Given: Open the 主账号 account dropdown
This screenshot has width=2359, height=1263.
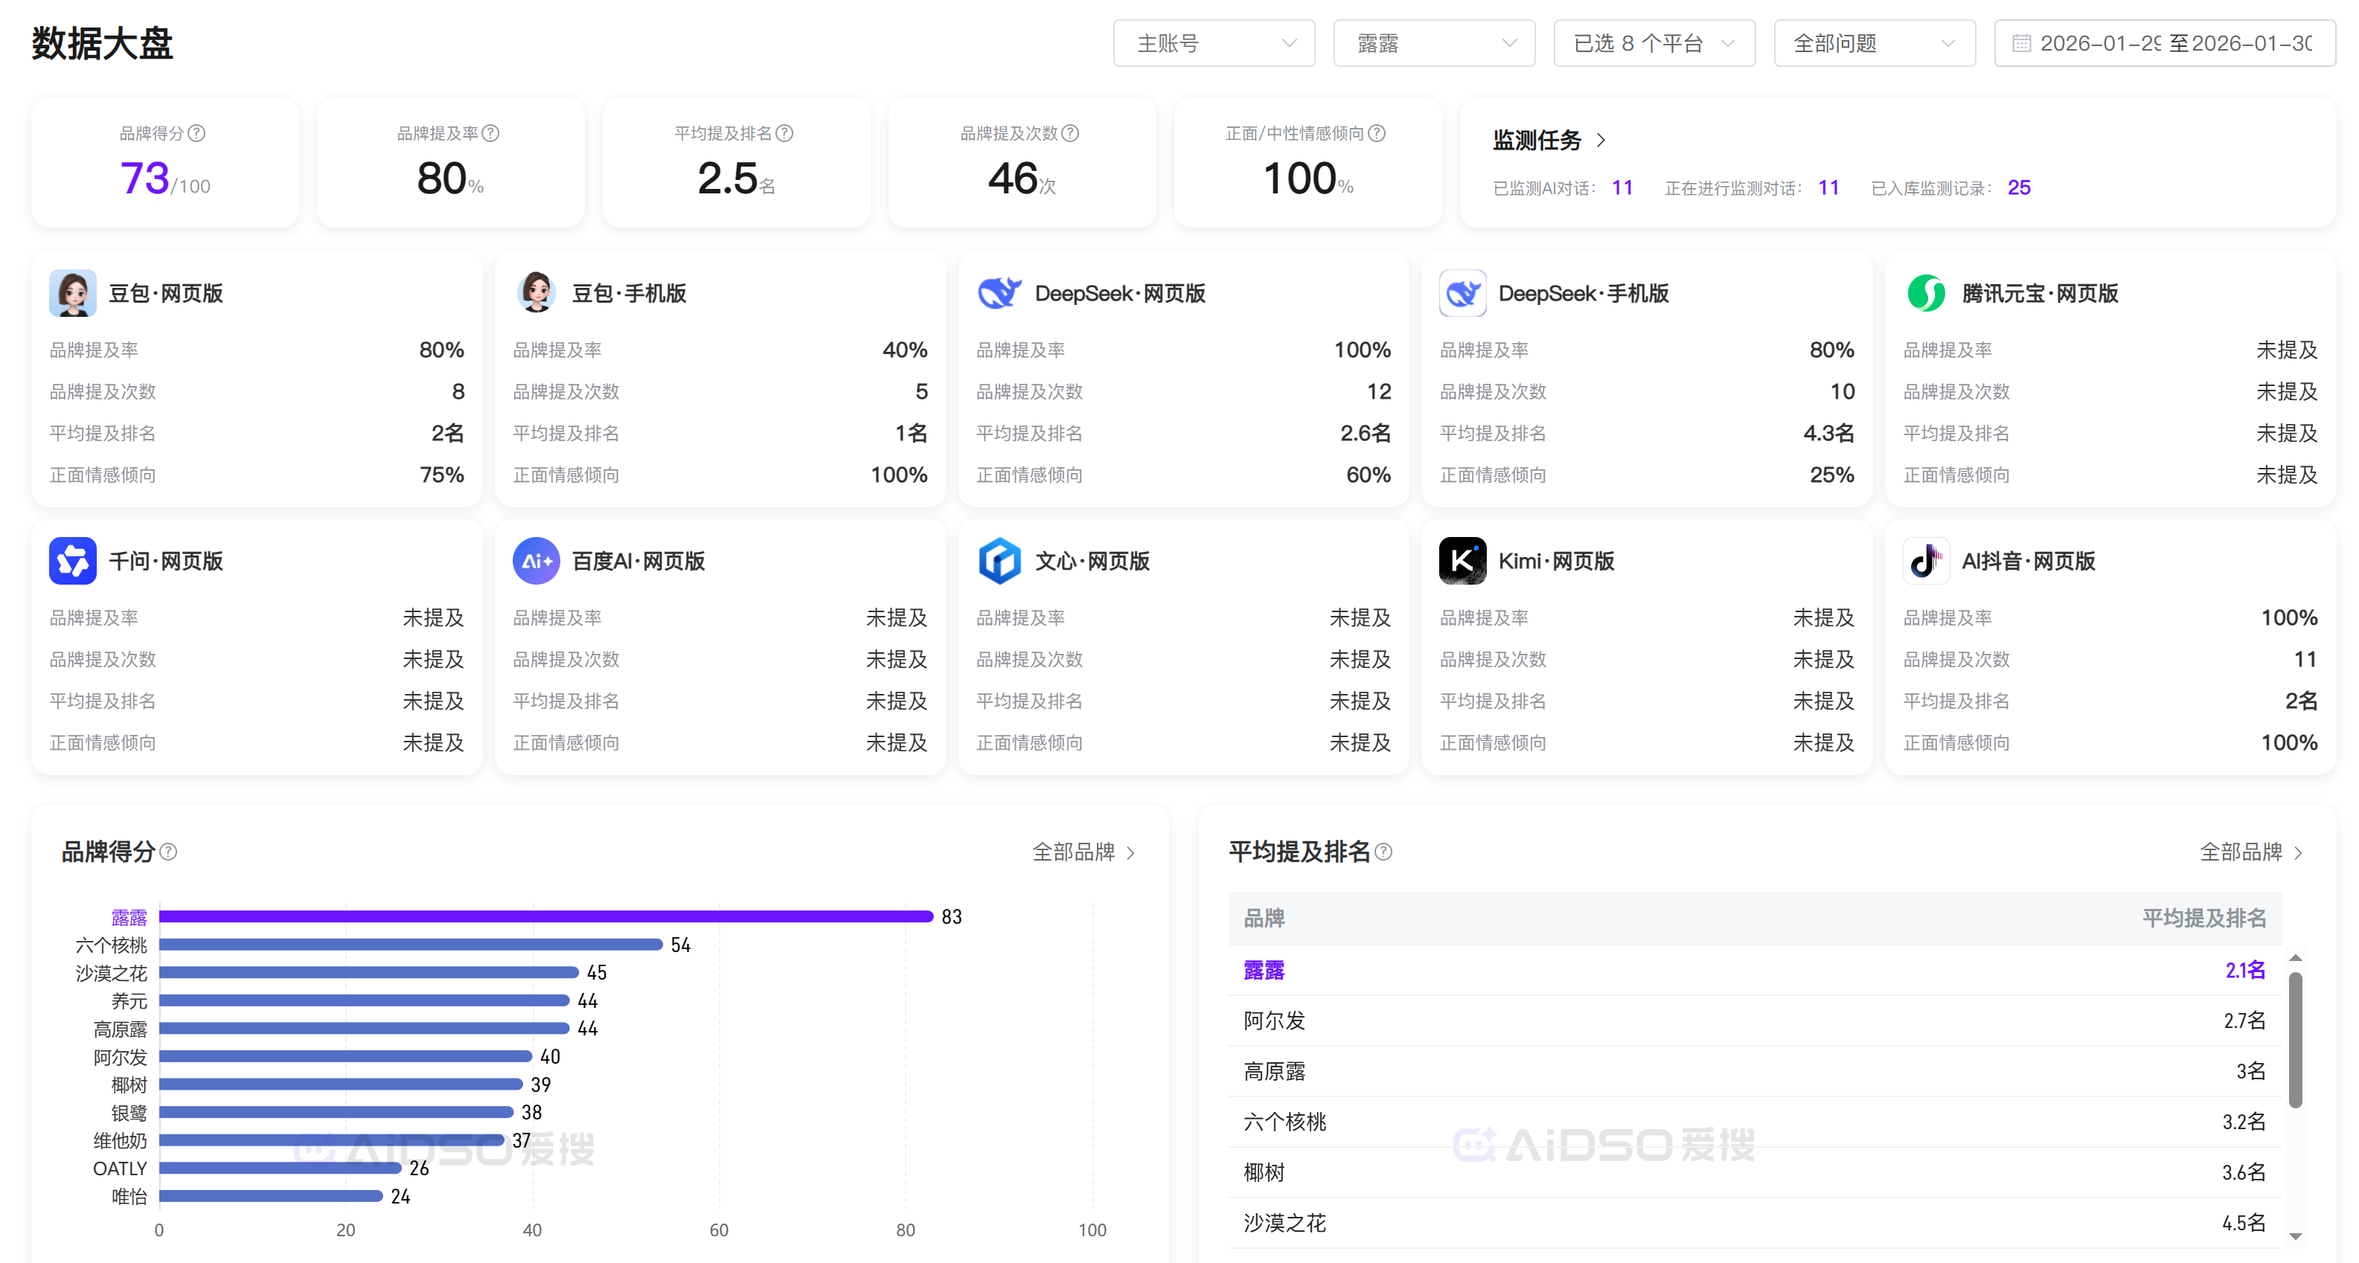Looking at the screenshot, I should (x=1214, y=43).
